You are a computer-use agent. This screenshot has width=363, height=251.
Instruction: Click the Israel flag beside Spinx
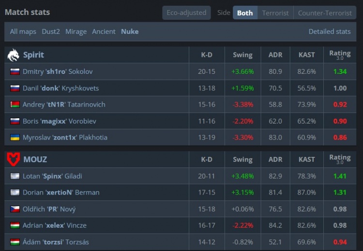point(15,176)
